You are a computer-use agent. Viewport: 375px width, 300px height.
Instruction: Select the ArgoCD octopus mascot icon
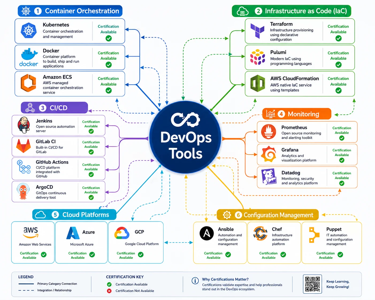(23, 191)
